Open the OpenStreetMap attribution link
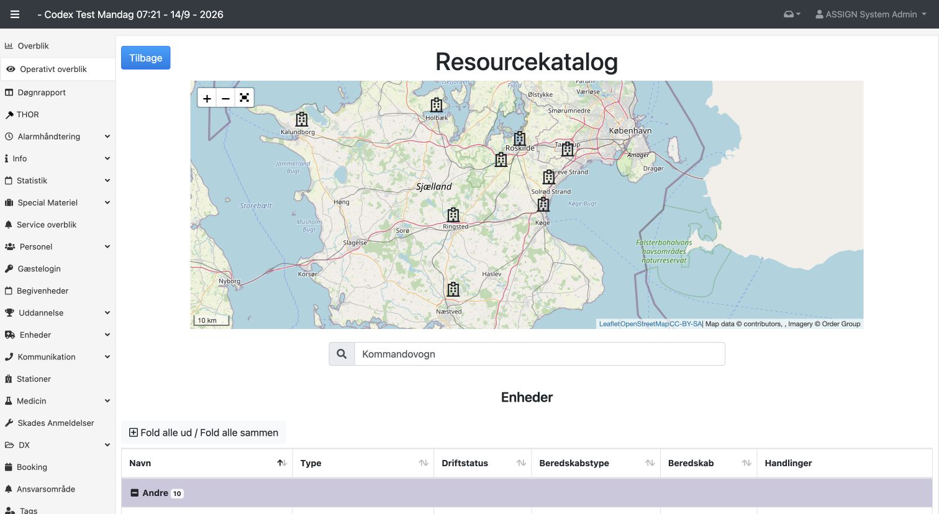Viewport: 939px width, 514px height. [x=644, y=324]
